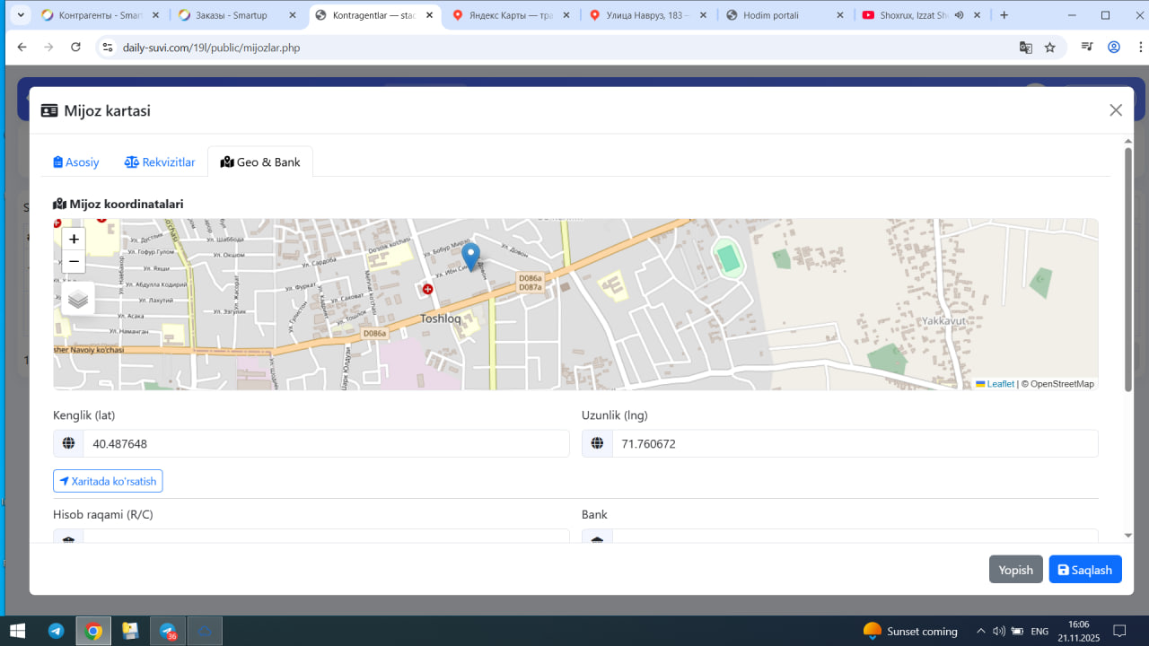Screen dimensions: 1149x646
Task: Click the Saqlash save button
Action: coord(1084,570)
